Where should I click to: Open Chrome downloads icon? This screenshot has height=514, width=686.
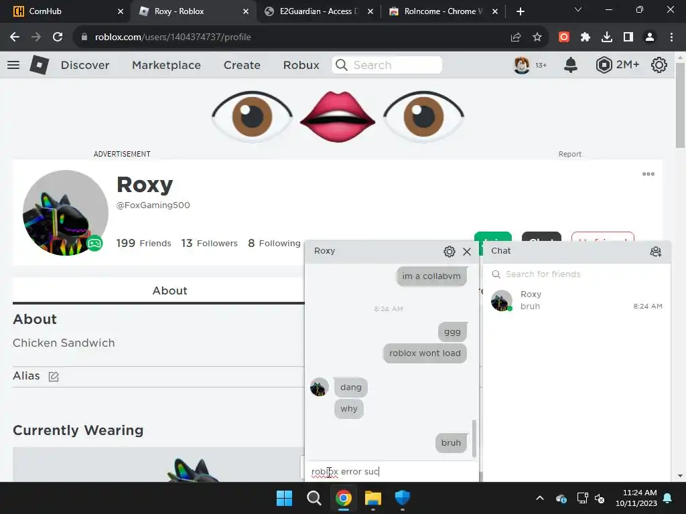[607, 37]
